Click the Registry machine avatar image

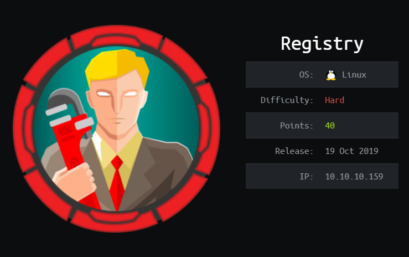117,128
